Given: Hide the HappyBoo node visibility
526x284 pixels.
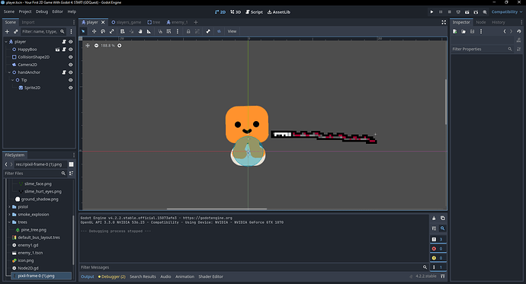Looking at the screenshot, I should coord(70,49).
